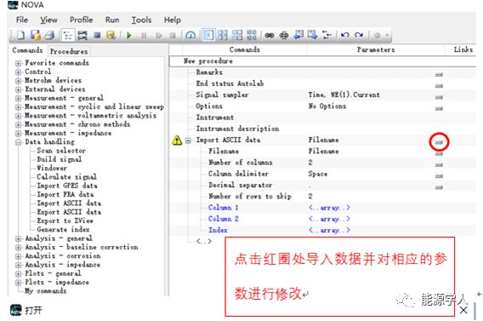The width and height of the screenshot is (483, 321).
Task: Expand Plots - general group
Action: [19, 273]
